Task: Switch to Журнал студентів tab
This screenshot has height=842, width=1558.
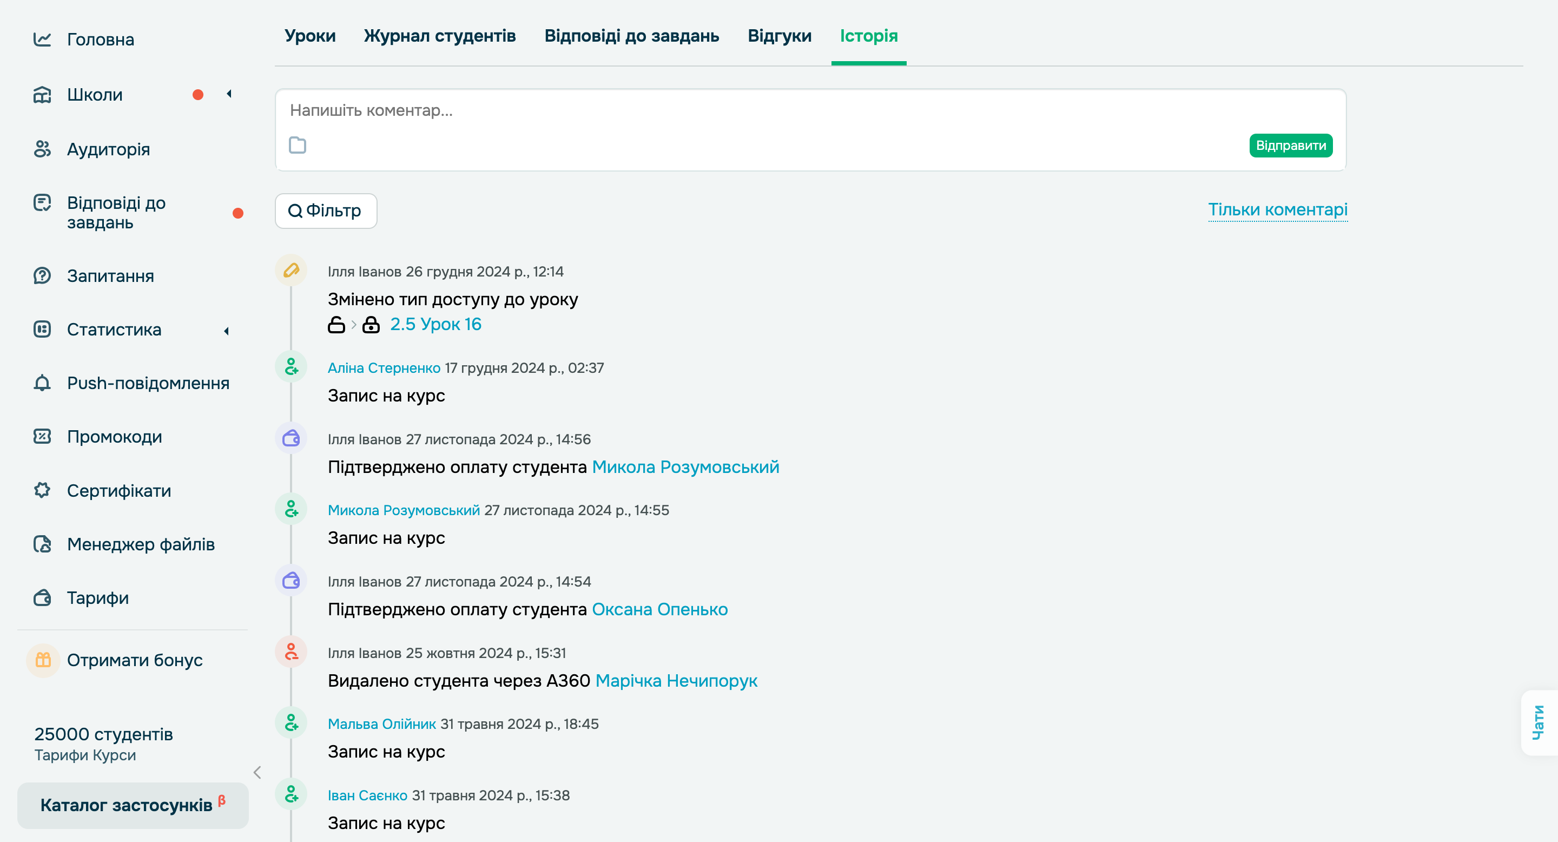Action: (439, 36)
